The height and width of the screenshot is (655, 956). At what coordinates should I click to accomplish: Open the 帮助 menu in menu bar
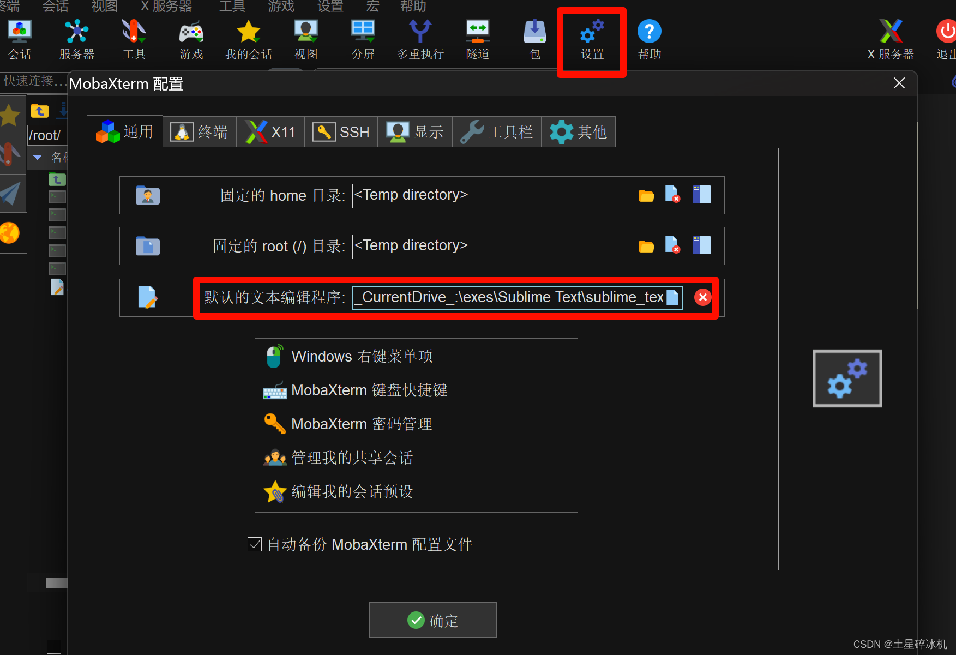point(413,6)
